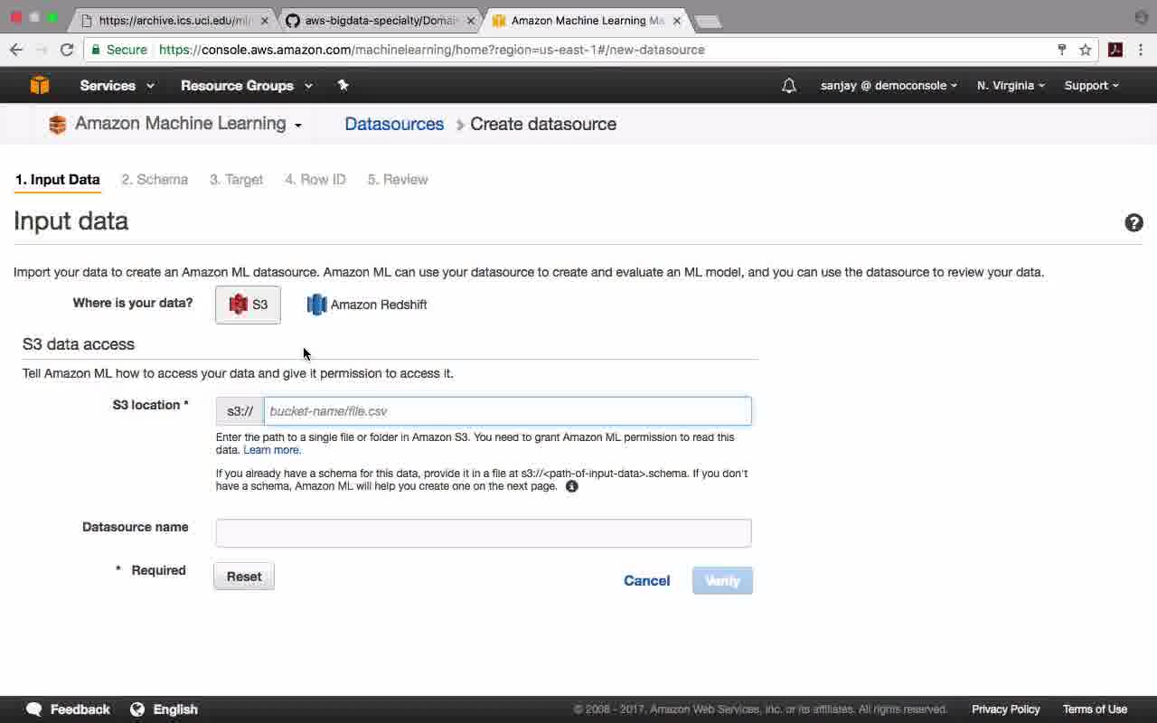
Task: Open the Chrome menu dots icon
Action: click(1141, 50)
